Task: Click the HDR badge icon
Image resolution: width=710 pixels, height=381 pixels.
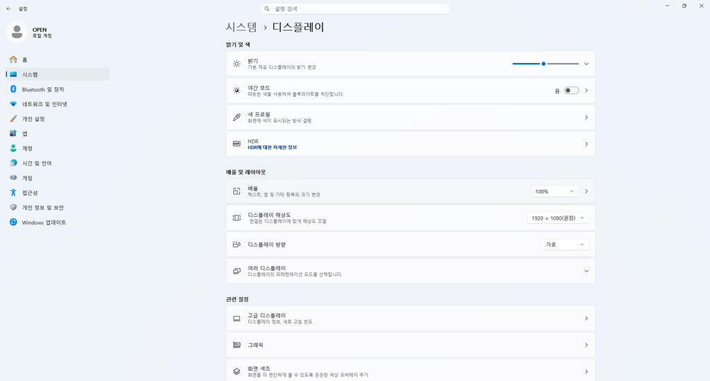Action: [236, 144]
